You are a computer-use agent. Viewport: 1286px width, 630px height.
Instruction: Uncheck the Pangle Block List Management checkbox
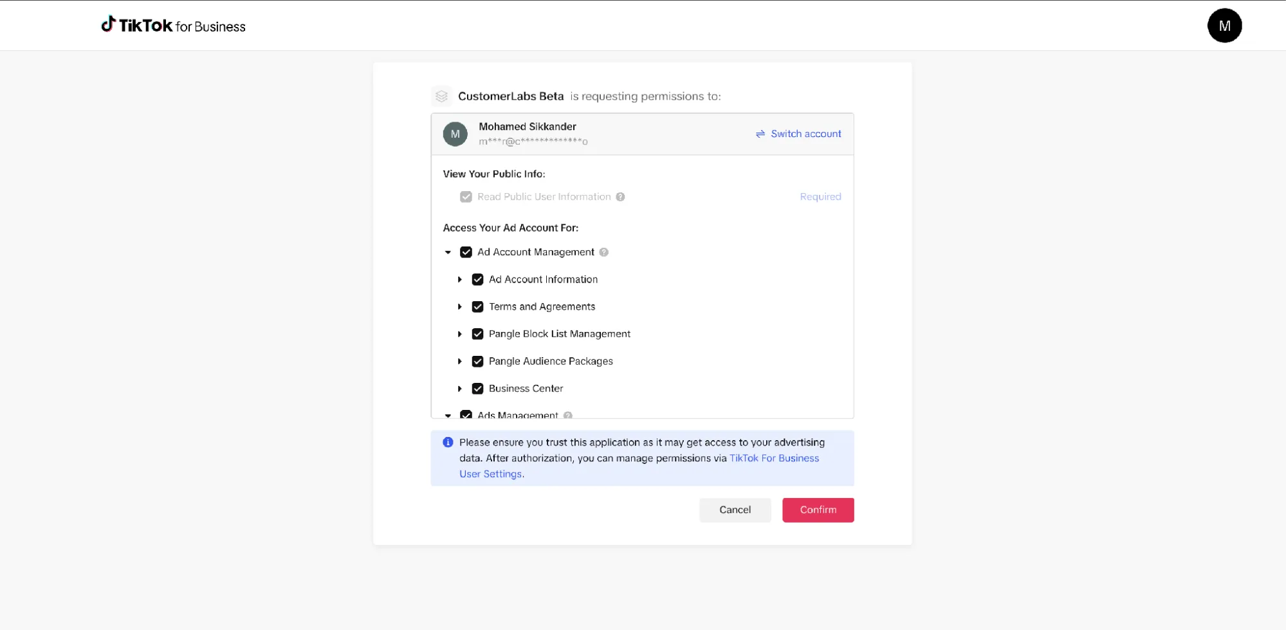click(477, 334)
